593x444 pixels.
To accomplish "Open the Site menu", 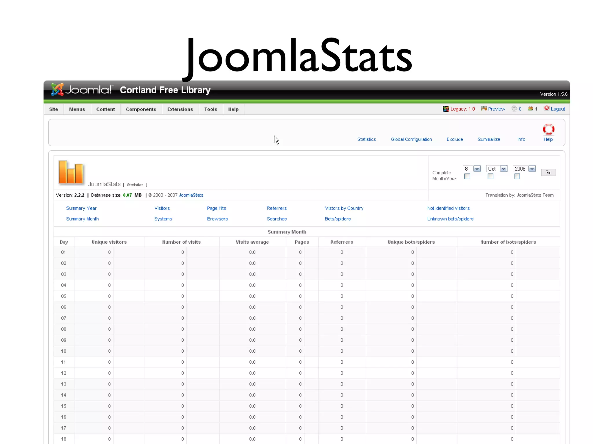I will click(x=54, y=109).
